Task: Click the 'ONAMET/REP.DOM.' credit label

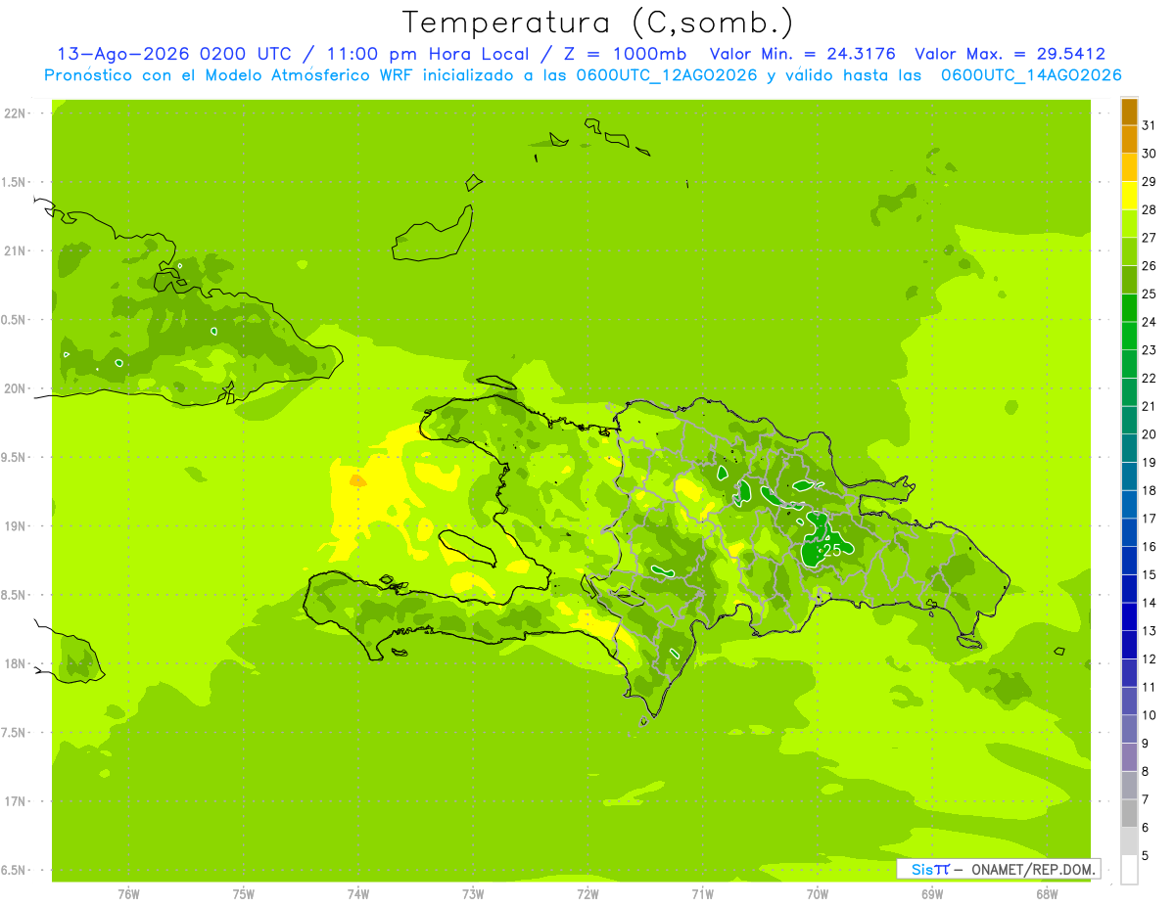Action: (1034, 869)
